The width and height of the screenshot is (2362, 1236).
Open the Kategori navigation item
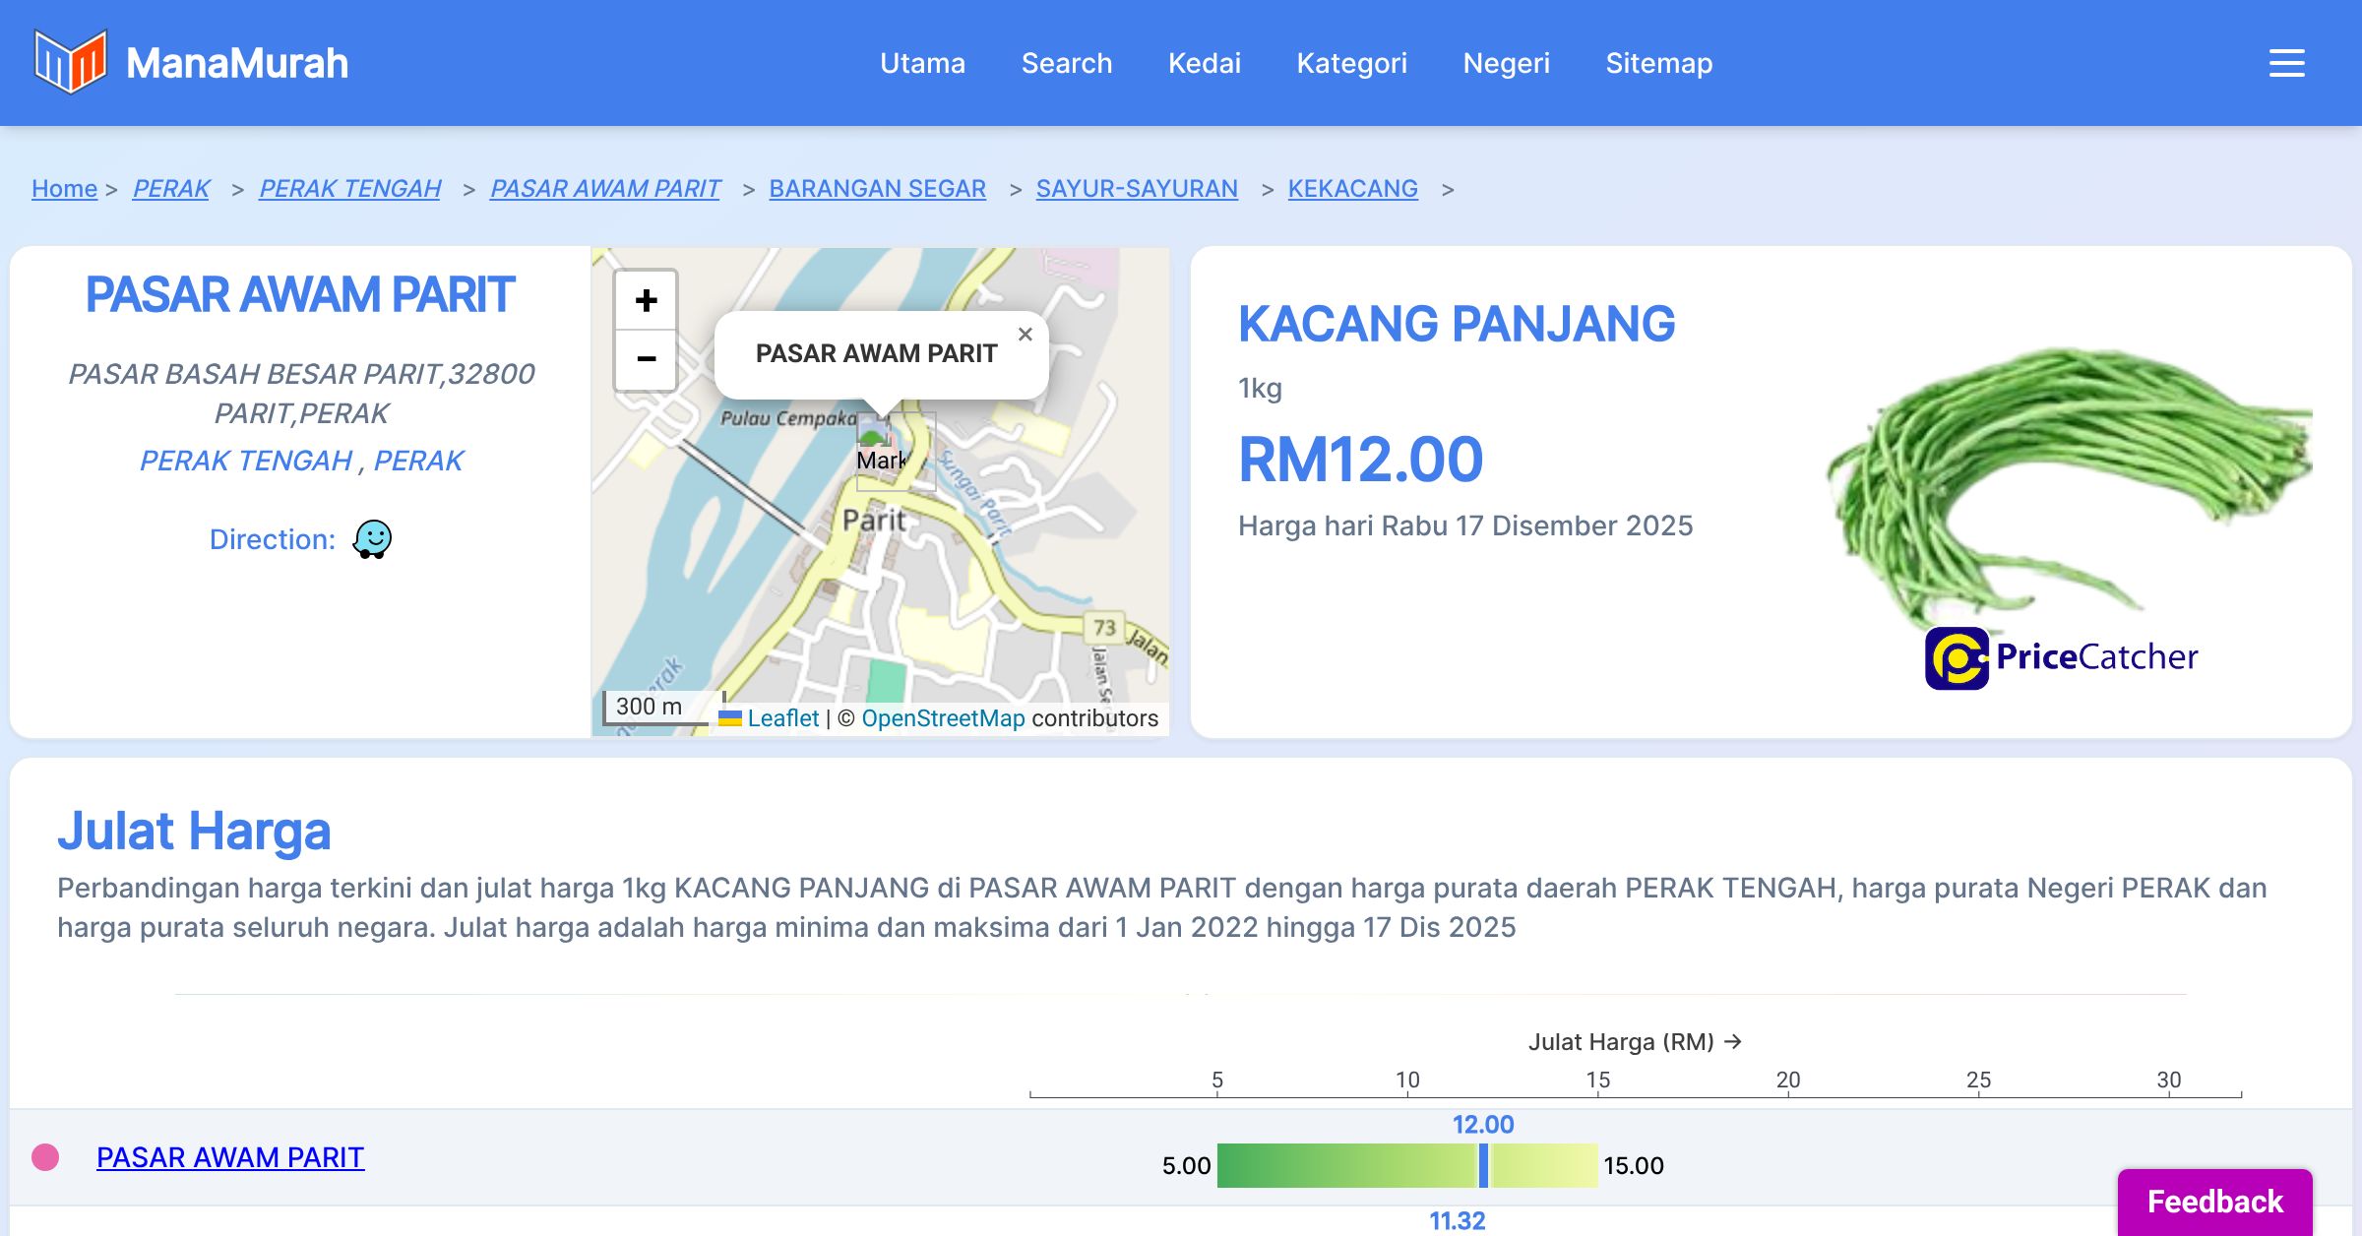coord(1351,63)
